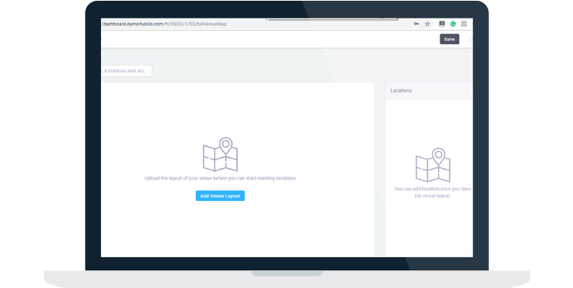Click the gray extension icon beside Grammarly
The width and height of the screenshot is (573, 288).
click(463, 24)
